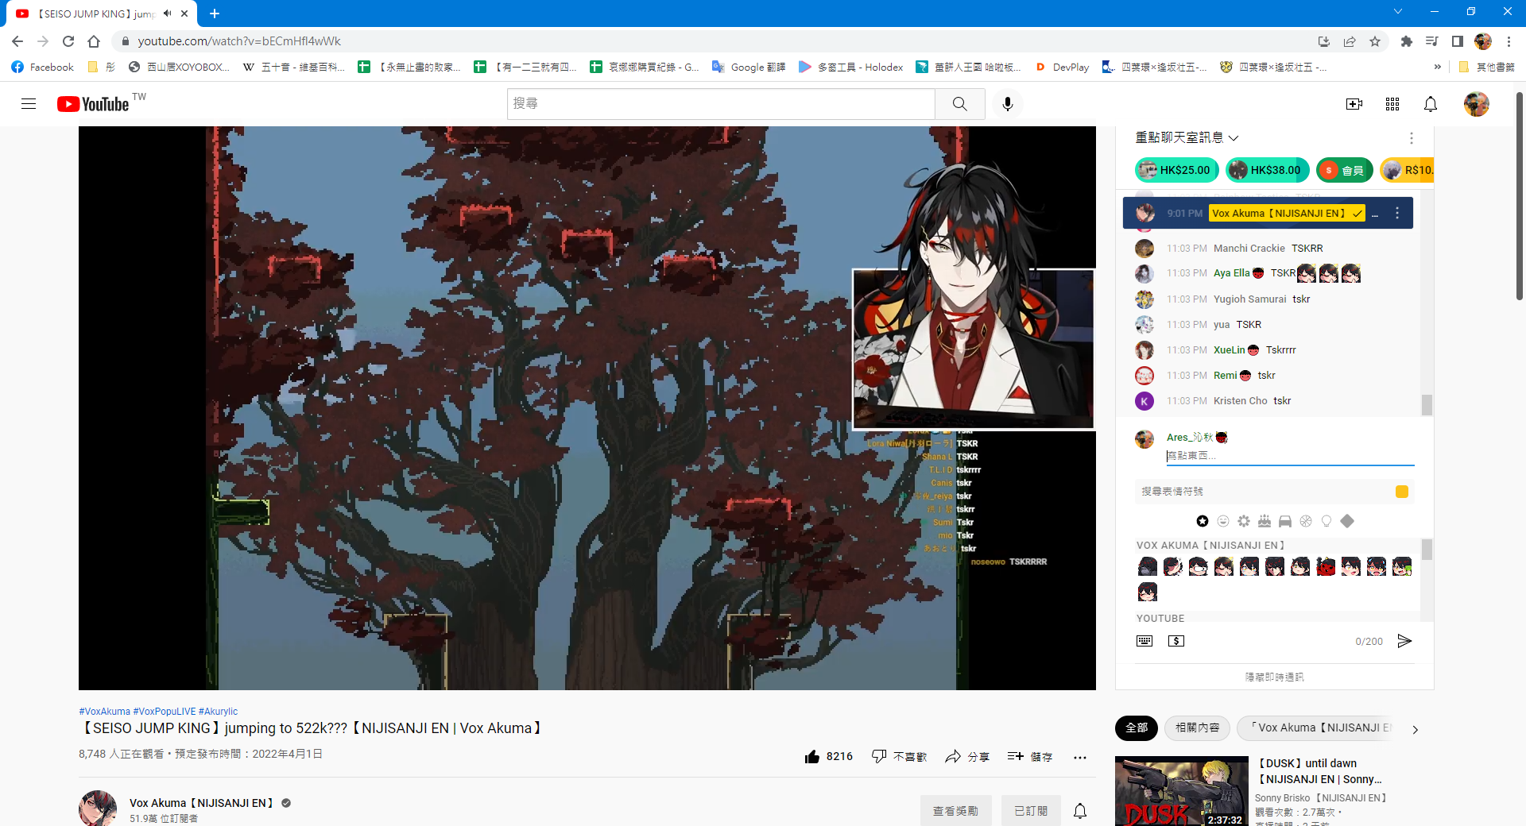Open the YouTube apps grid
The image size is (1526, 826).
click(1392, 104)
